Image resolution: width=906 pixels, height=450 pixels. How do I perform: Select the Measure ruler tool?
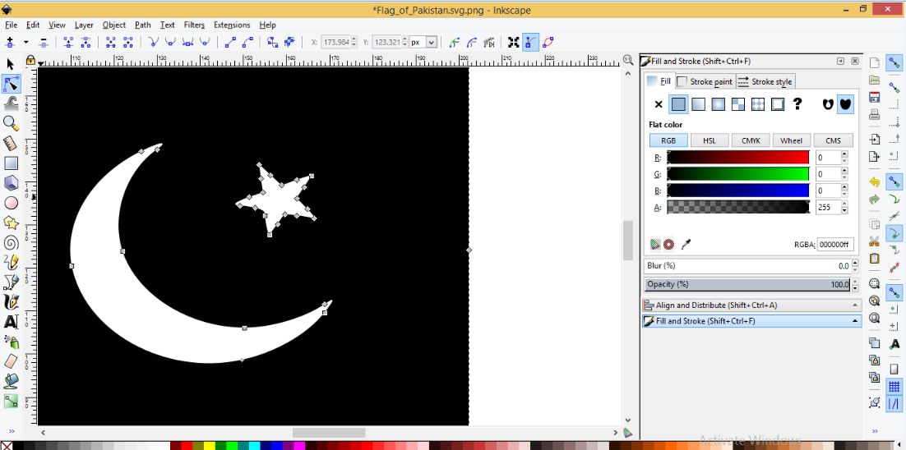click(x=11, y=143)
